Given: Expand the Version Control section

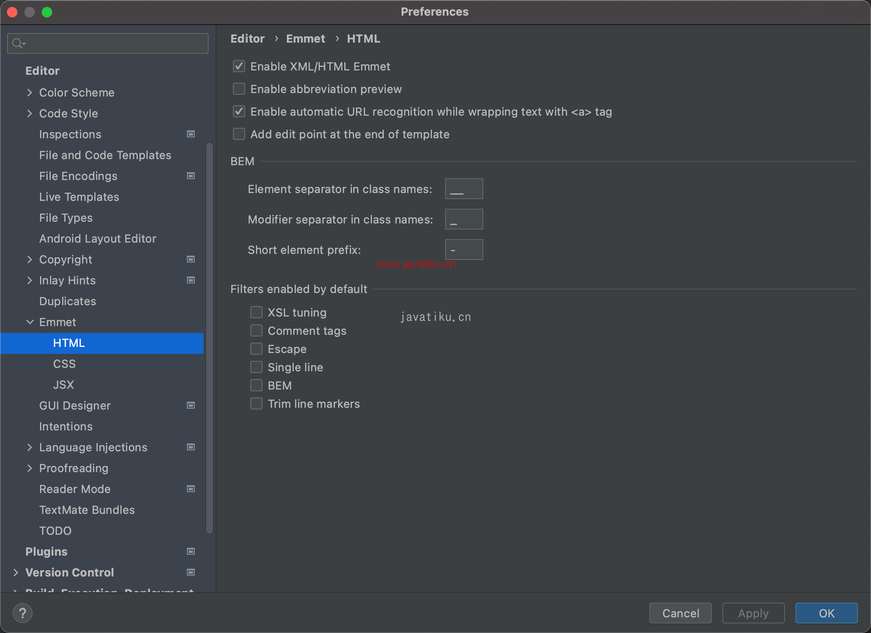Looking at the screenshot, I should (x=16, y=573).
